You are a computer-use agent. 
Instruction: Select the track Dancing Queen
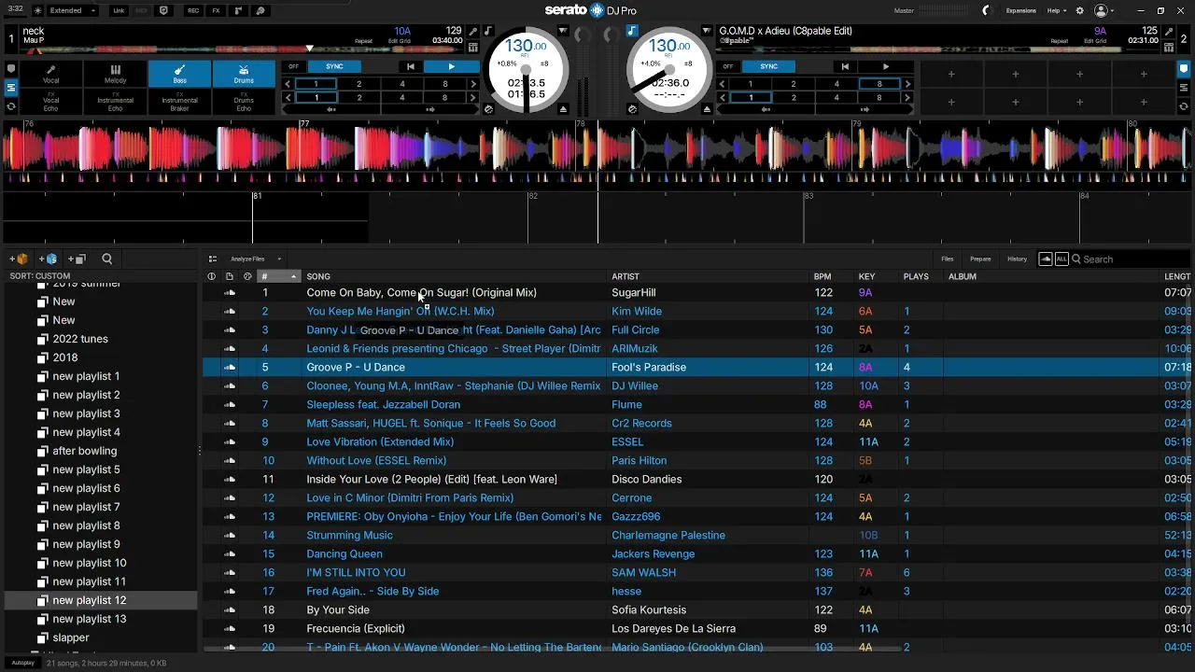coord(344,553)
